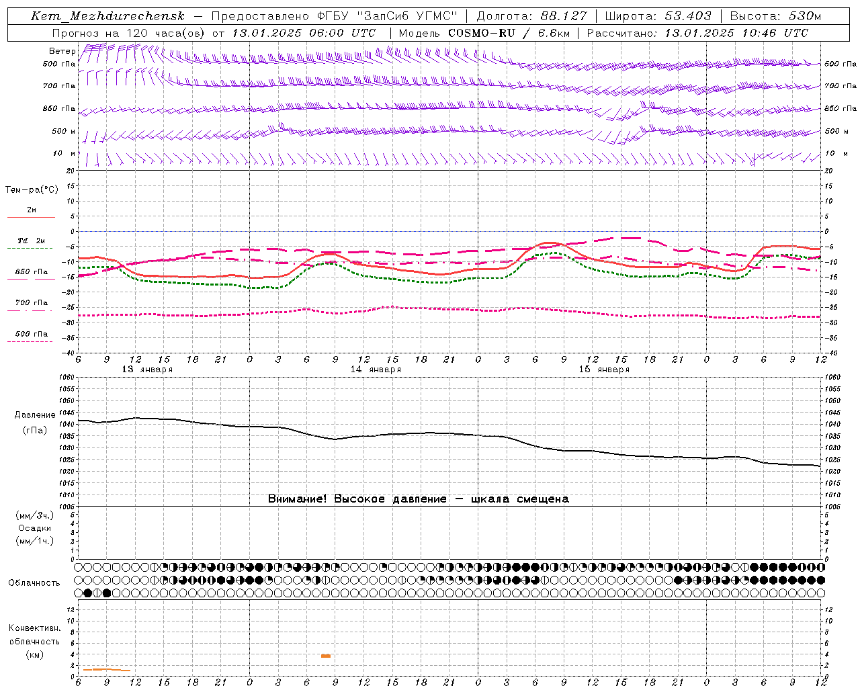Click the Высота: 530м field
The height and width of the screenshot is (688, 860).
pos(775,16)
